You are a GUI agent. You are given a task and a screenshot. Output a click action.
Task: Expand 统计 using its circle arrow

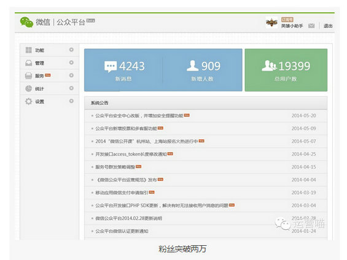click(x=71, y=88)
